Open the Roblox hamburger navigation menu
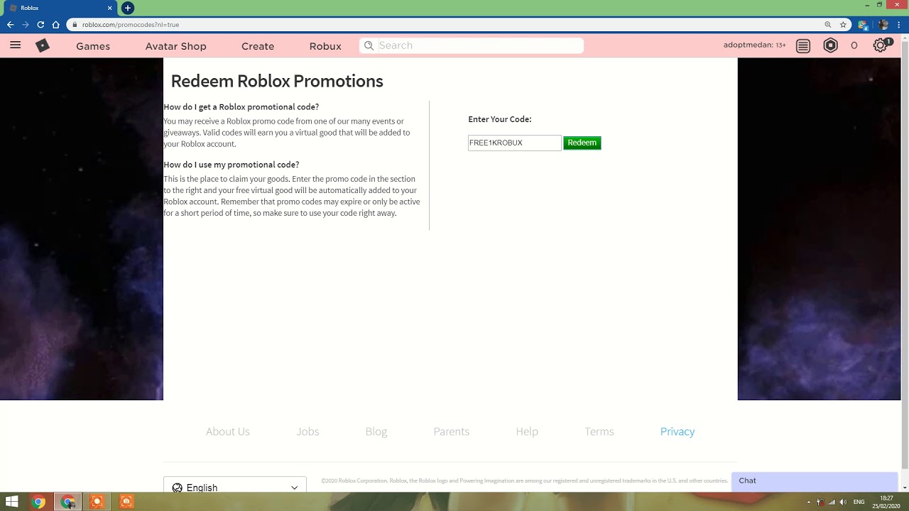 coord(15,45)
